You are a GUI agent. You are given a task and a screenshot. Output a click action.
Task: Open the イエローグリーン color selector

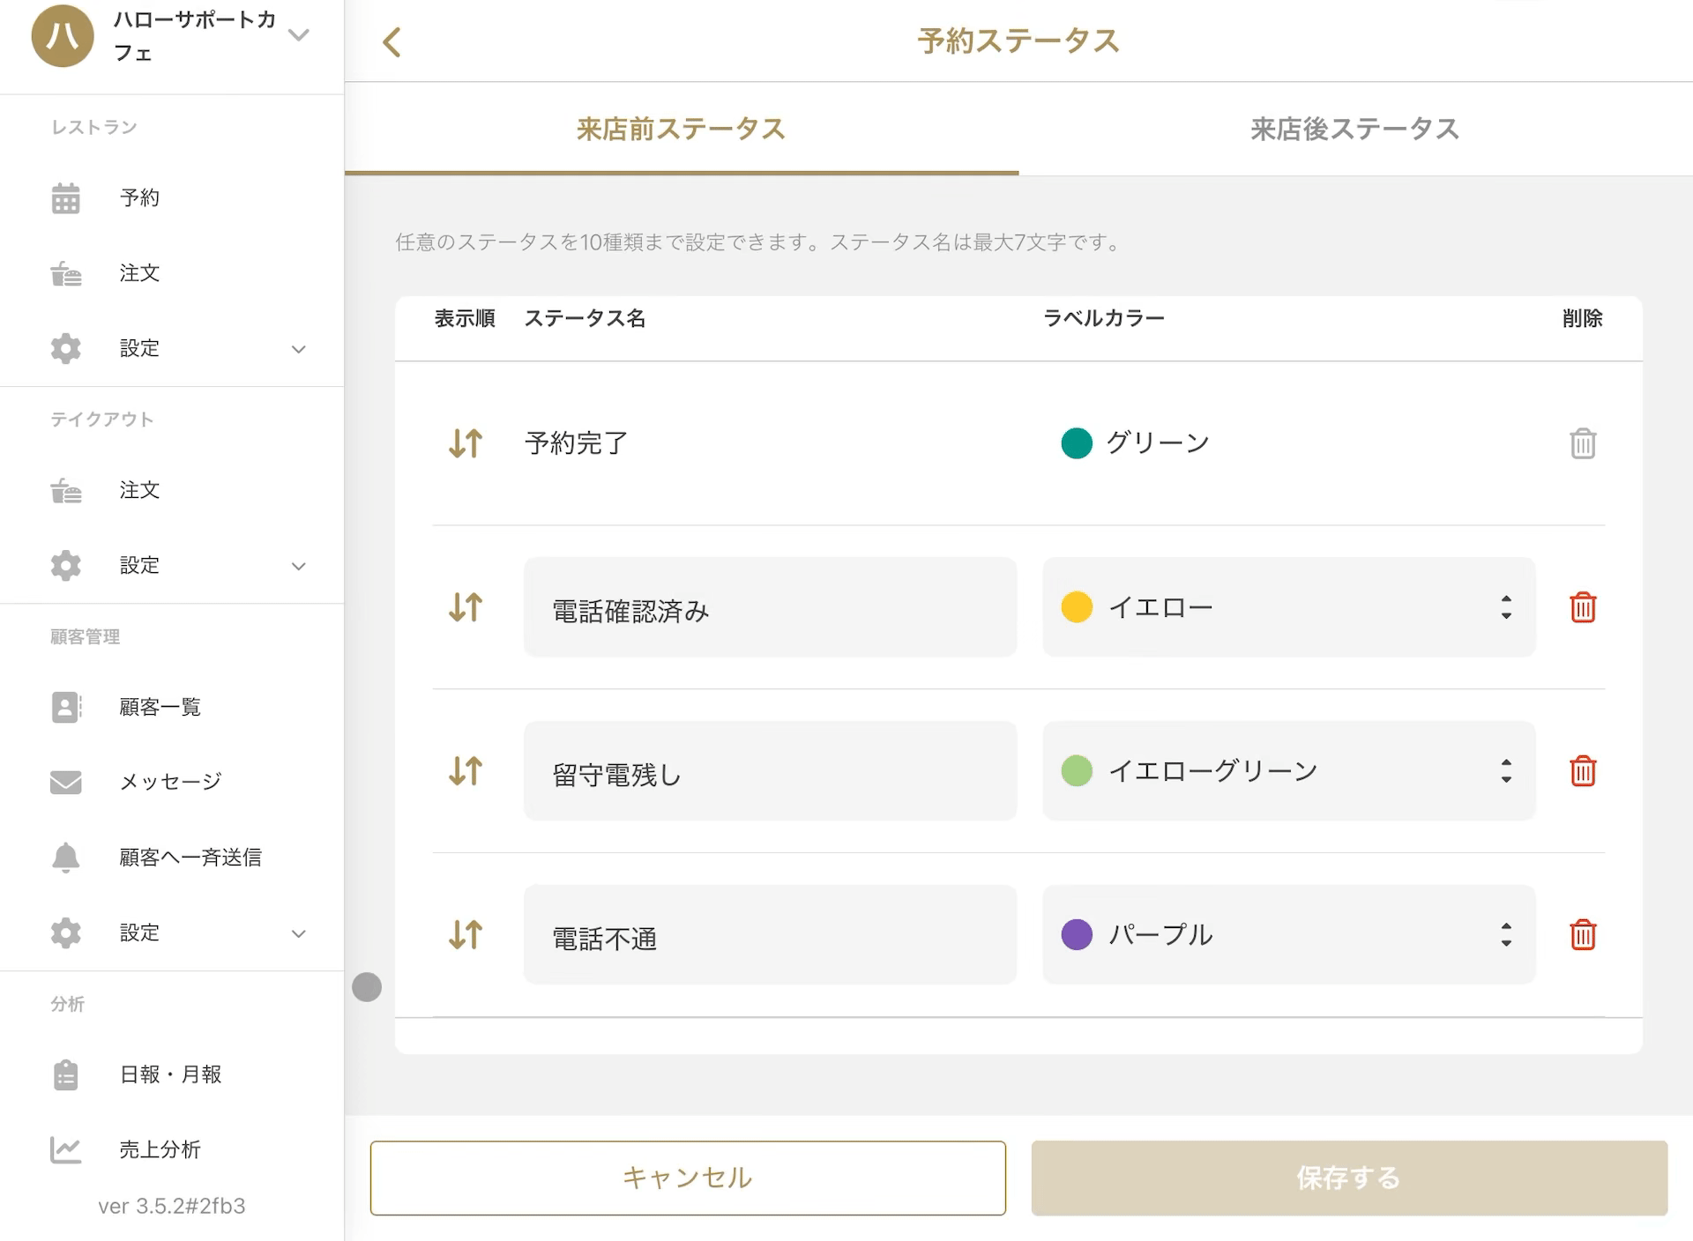click(x=1287, y=771)
